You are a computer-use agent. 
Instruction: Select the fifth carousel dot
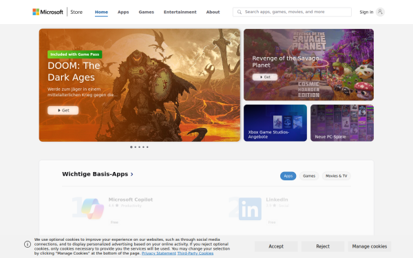coord(147,147)
